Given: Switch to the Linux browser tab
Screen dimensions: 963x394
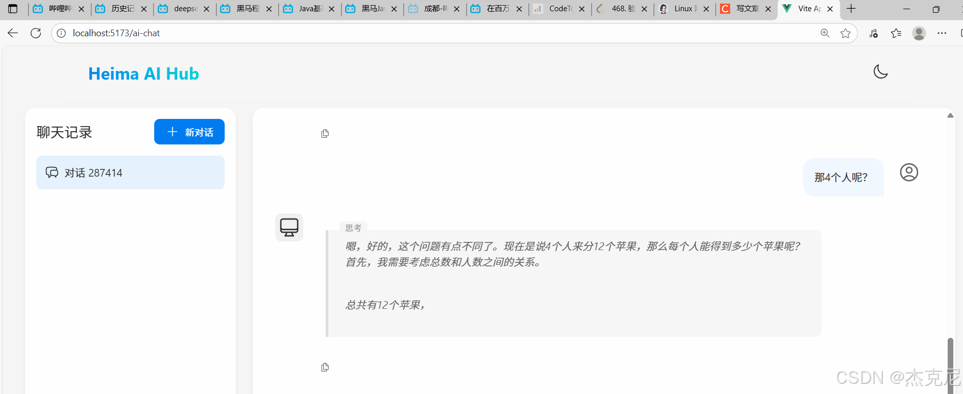Looking at the screenshot, I should 684,9.
